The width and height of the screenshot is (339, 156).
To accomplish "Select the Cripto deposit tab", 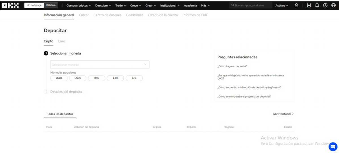I will click(49, 41).
